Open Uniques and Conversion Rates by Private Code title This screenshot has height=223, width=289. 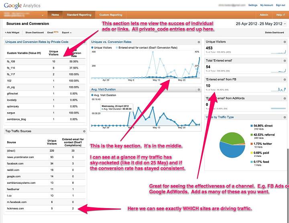(37, 42)
